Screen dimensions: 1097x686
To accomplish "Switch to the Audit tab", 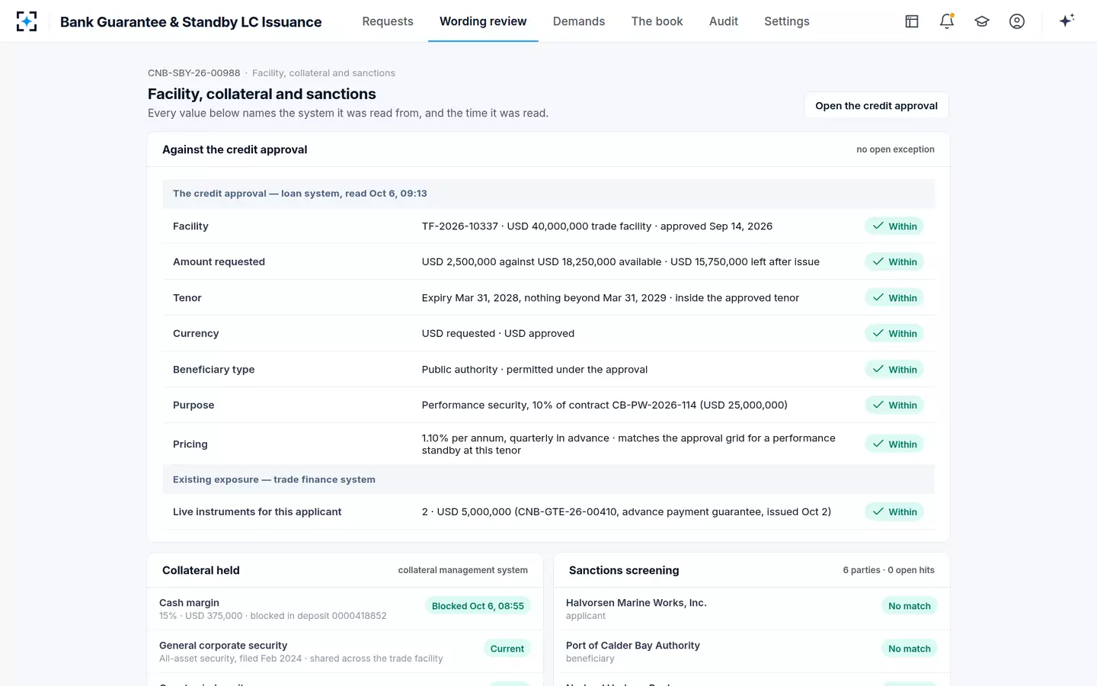I will 724,21.
